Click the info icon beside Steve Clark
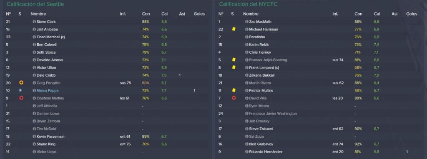Image resolution: width=427 pixels, height=159 pixels. tap(34, 22)
